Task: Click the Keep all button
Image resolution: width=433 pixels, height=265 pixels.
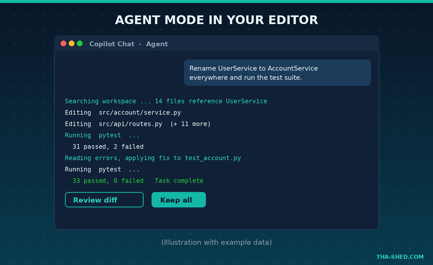Action: [179, 200]
